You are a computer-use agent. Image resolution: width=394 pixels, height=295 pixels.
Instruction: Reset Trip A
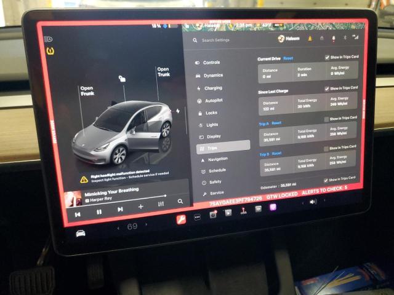point(276,123)
